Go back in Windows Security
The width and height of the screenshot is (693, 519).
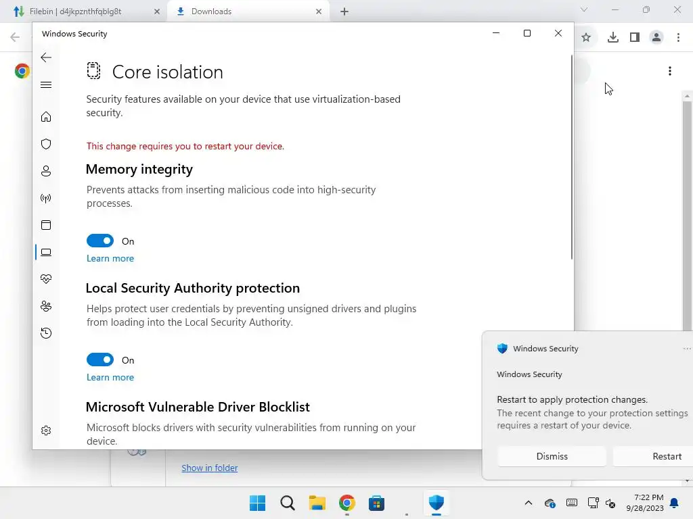coord(46,57)
